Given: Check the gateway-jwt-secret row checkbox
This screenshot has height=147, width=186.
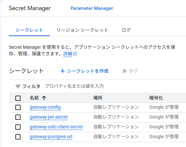Looking at the screenshot, I should [x=18, y=117].
